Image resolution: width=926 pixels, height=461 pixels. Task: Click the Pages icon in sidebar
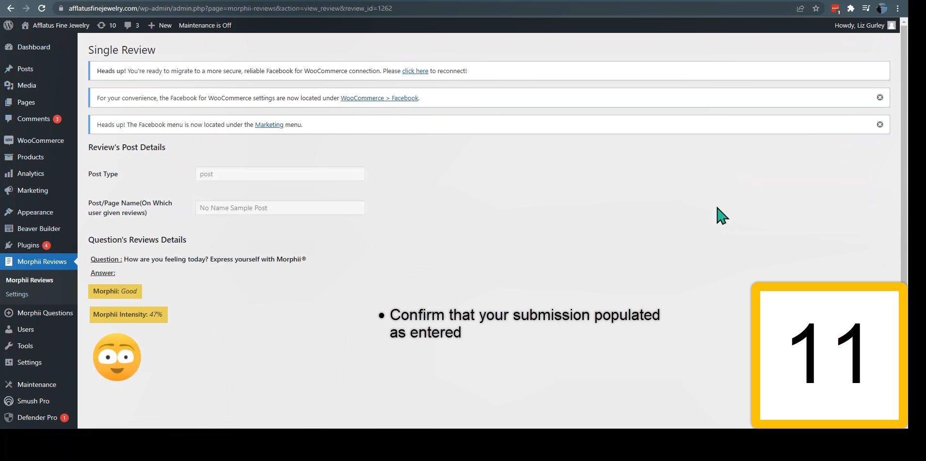click(9, 102)
